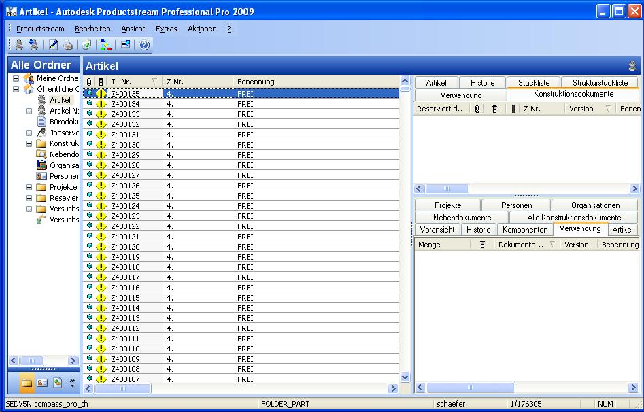Open the Komponenten tab
The width and height of the screenshot is (644, 412).
[x=525, y=230]
